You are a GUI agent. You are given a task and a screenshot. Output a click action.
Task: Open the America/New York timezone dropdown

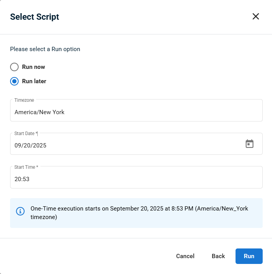[136, 110]
